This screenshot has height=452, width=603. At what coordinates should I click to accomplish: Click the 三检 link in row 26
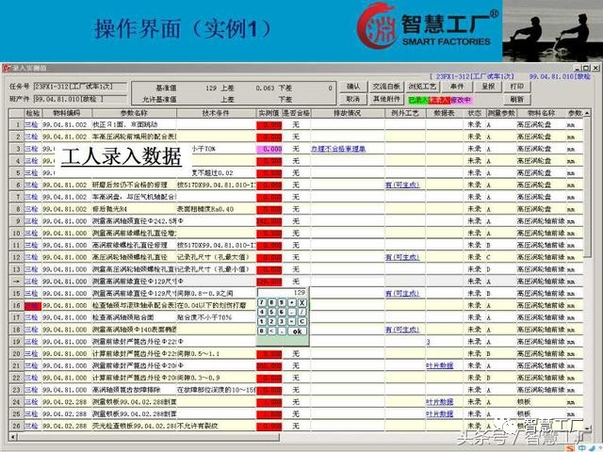31,427
